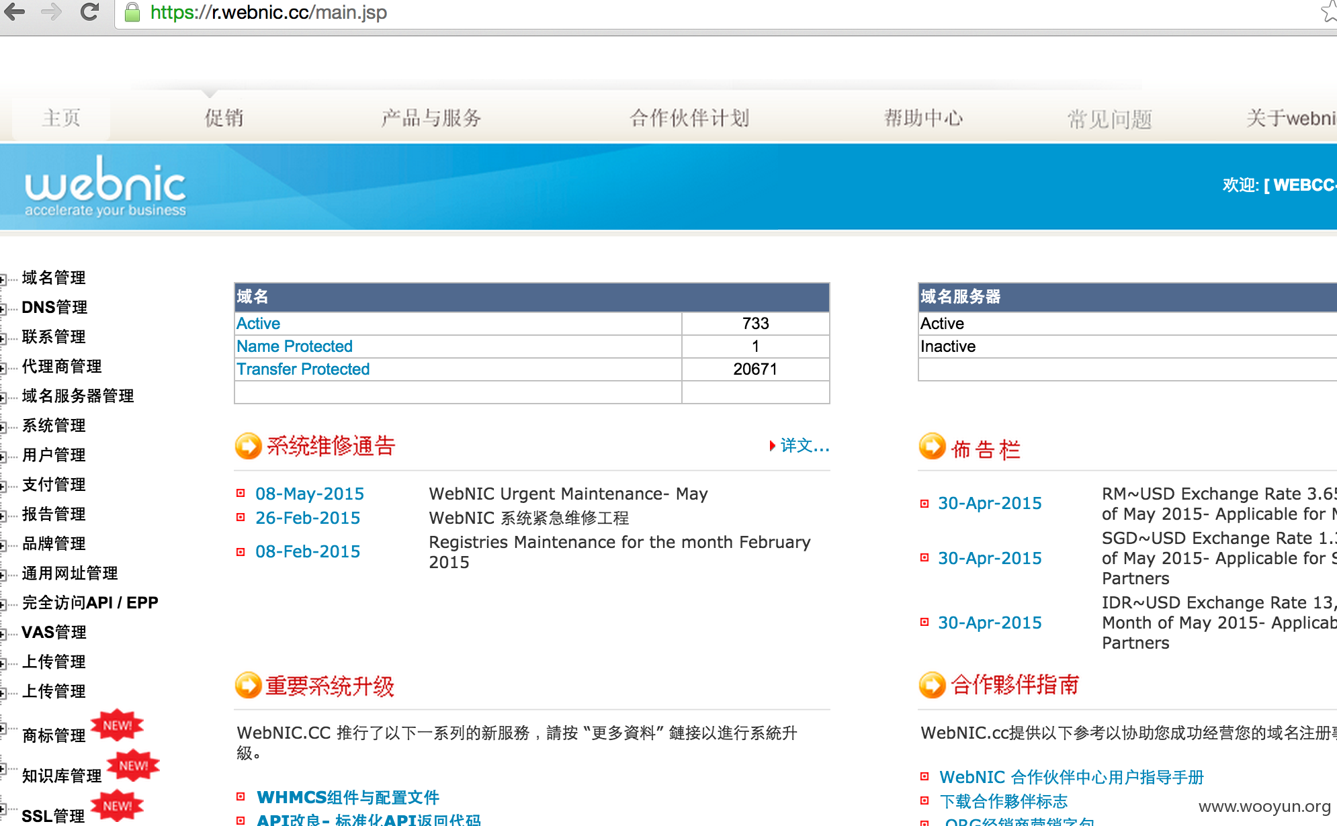Expand the 支付管理 tree node
This screenshot has height=826, width=1337.
click(3, 486)
